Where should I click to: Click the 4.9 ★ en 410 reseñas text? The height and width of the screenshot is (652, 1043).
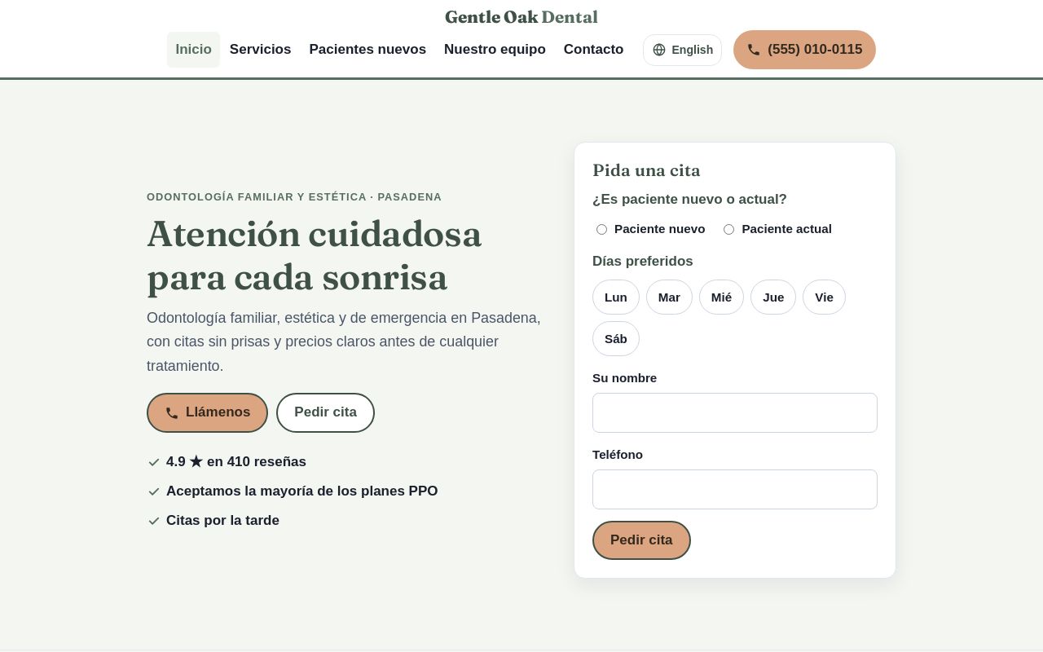[236, 462]
